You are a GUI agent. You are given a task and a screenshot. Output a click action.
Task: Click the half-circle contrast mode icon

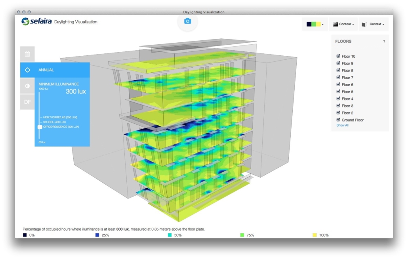coord(27,86)
